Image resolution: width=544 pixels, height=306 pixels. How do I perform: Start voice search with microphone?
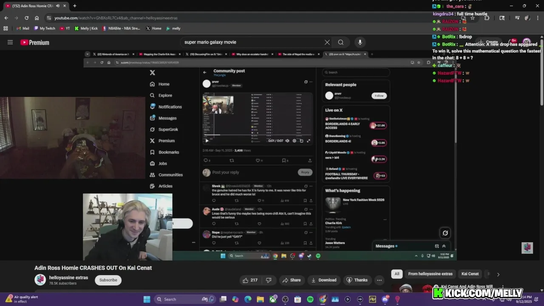click(360, 42)
